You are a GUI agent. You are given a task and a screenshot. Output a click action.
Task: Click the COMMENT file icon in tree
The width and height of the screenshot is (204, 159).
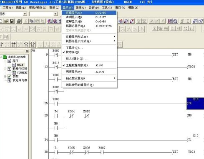pyautogui.click(x=14, y=72)
